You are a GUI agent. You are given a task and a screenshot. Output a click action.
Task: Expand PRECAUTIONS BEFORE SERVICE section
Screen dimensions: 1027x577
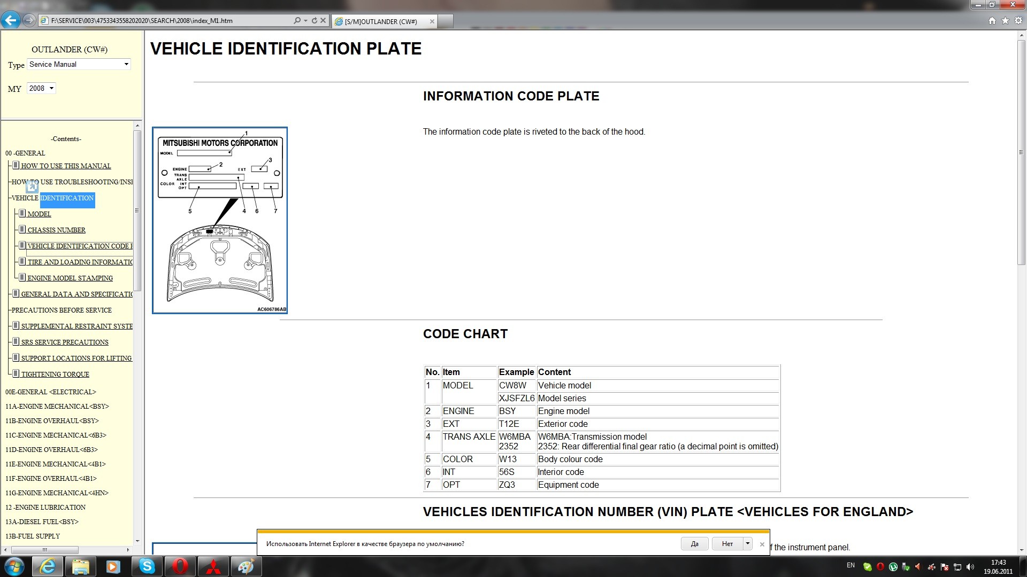[62, 310]
